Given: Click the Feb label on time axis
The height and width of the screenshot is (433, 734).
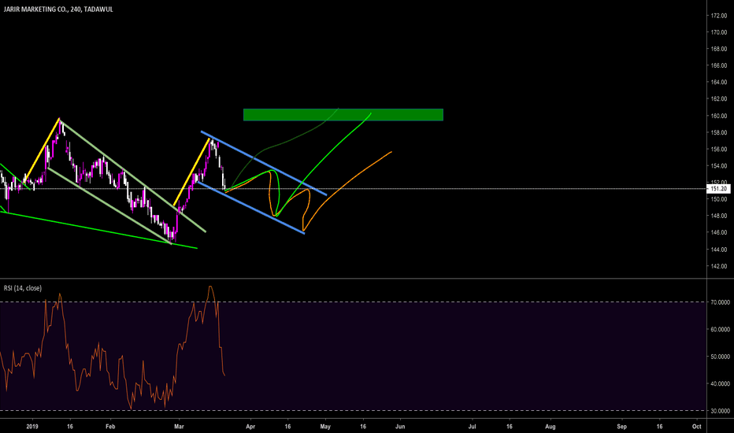Looking at the screenshot, I should coord(110,427).
